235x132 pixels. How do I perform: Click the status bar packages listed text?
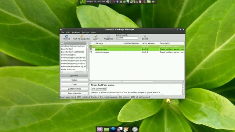(x=105, y=97)
